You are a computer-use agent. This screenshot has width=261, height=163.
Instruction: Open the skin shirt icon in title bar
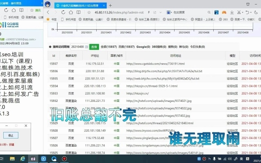pyautogui.click(x=248, y=4)
